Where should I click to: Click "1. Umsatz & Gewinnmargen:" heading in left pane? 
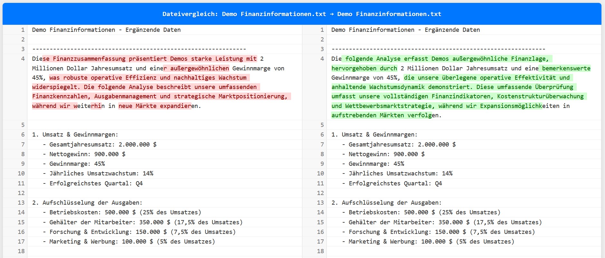(x=75, y=135)
